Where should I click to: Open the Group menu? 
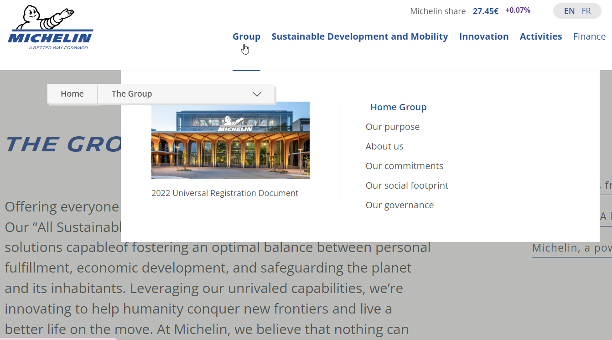click(x=246, y=36)
